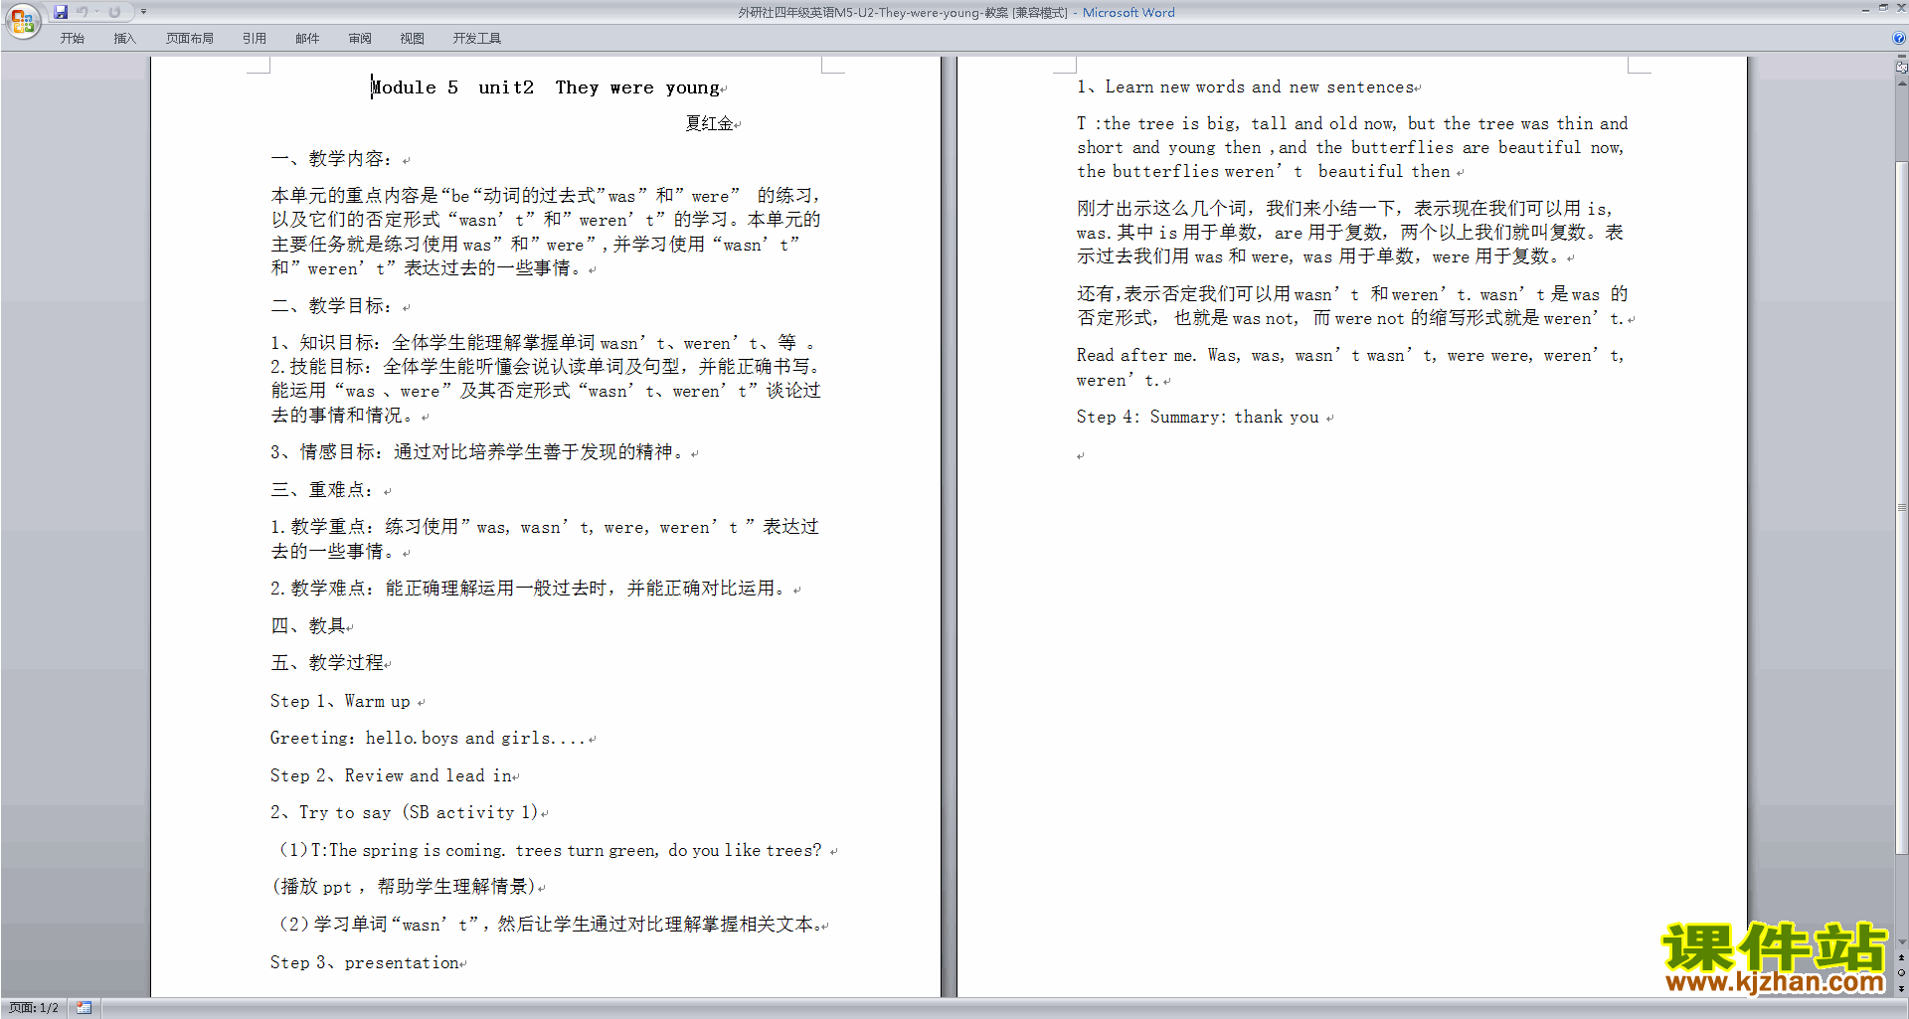This screenshot has width=1909, height=1019.
Task: Click the line 'Step 1、Warm up'
Action: (x=340, y=701)
